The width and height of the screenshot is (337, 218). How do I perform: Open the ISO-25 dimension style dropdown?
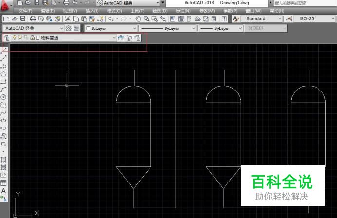[x=314, y=19]
